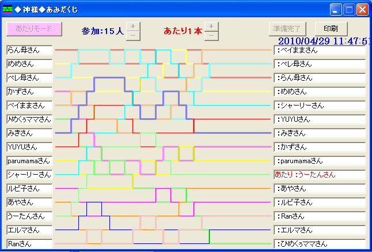Click the result field :エルマさん
Viewport: 372px width, 252px height.
pos(320,230)
